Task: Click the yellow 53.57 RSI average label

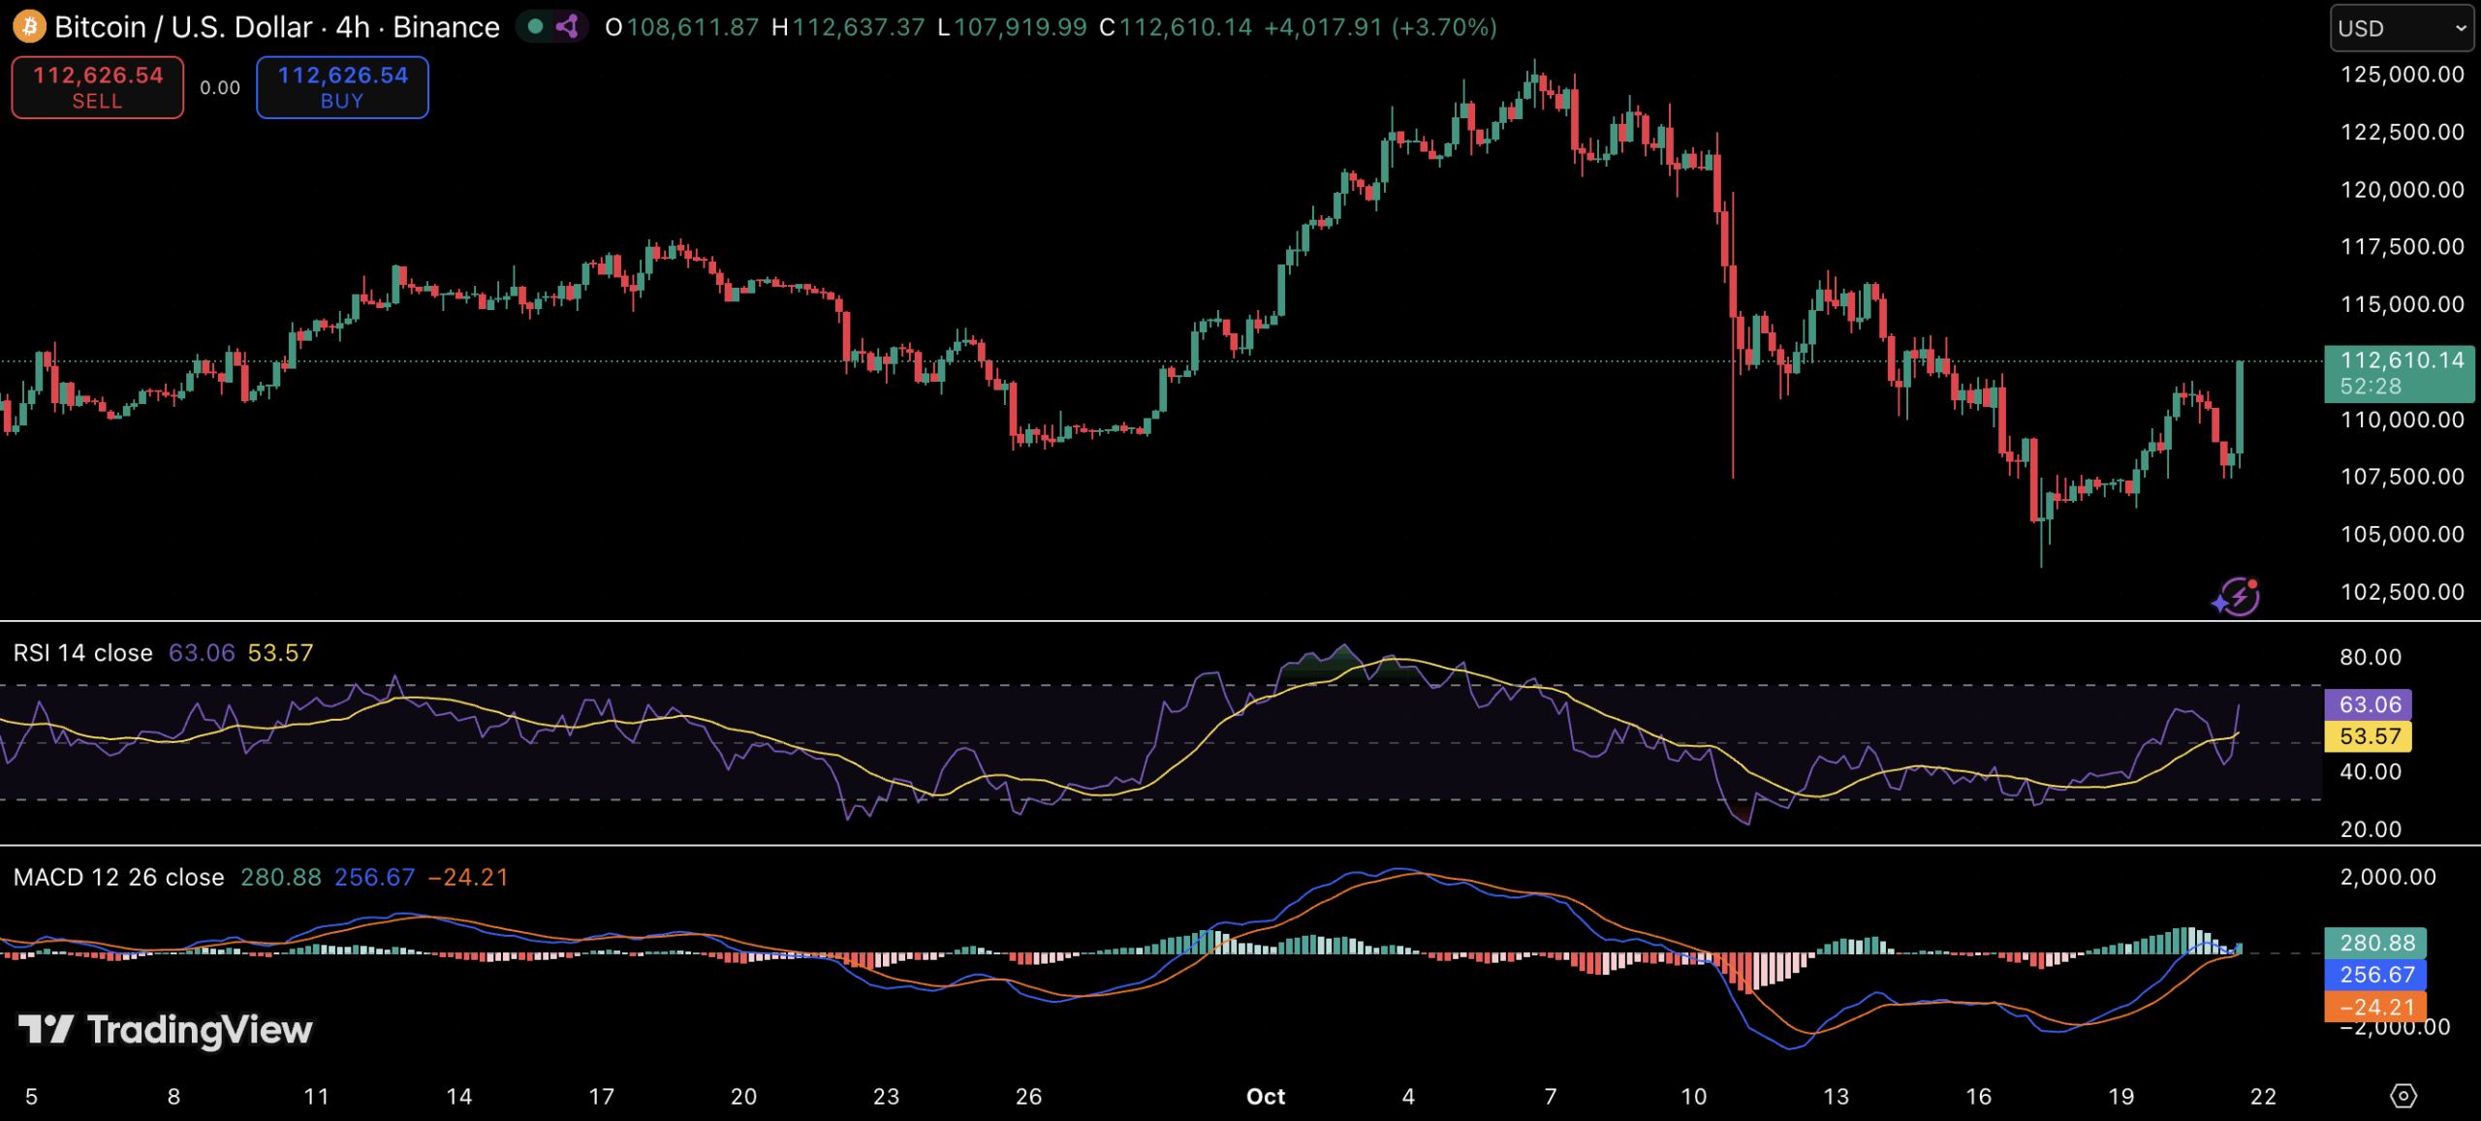Action: click(2369, 736)
